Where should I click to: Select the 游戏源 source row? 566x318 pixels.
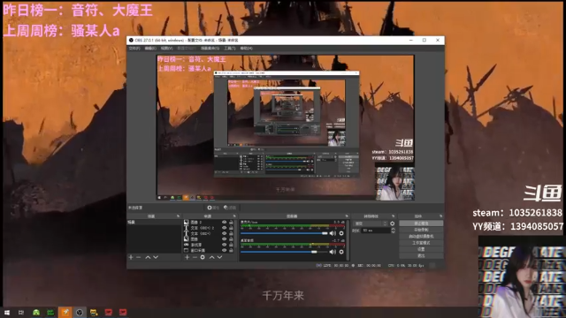click(x=209, y=245)
